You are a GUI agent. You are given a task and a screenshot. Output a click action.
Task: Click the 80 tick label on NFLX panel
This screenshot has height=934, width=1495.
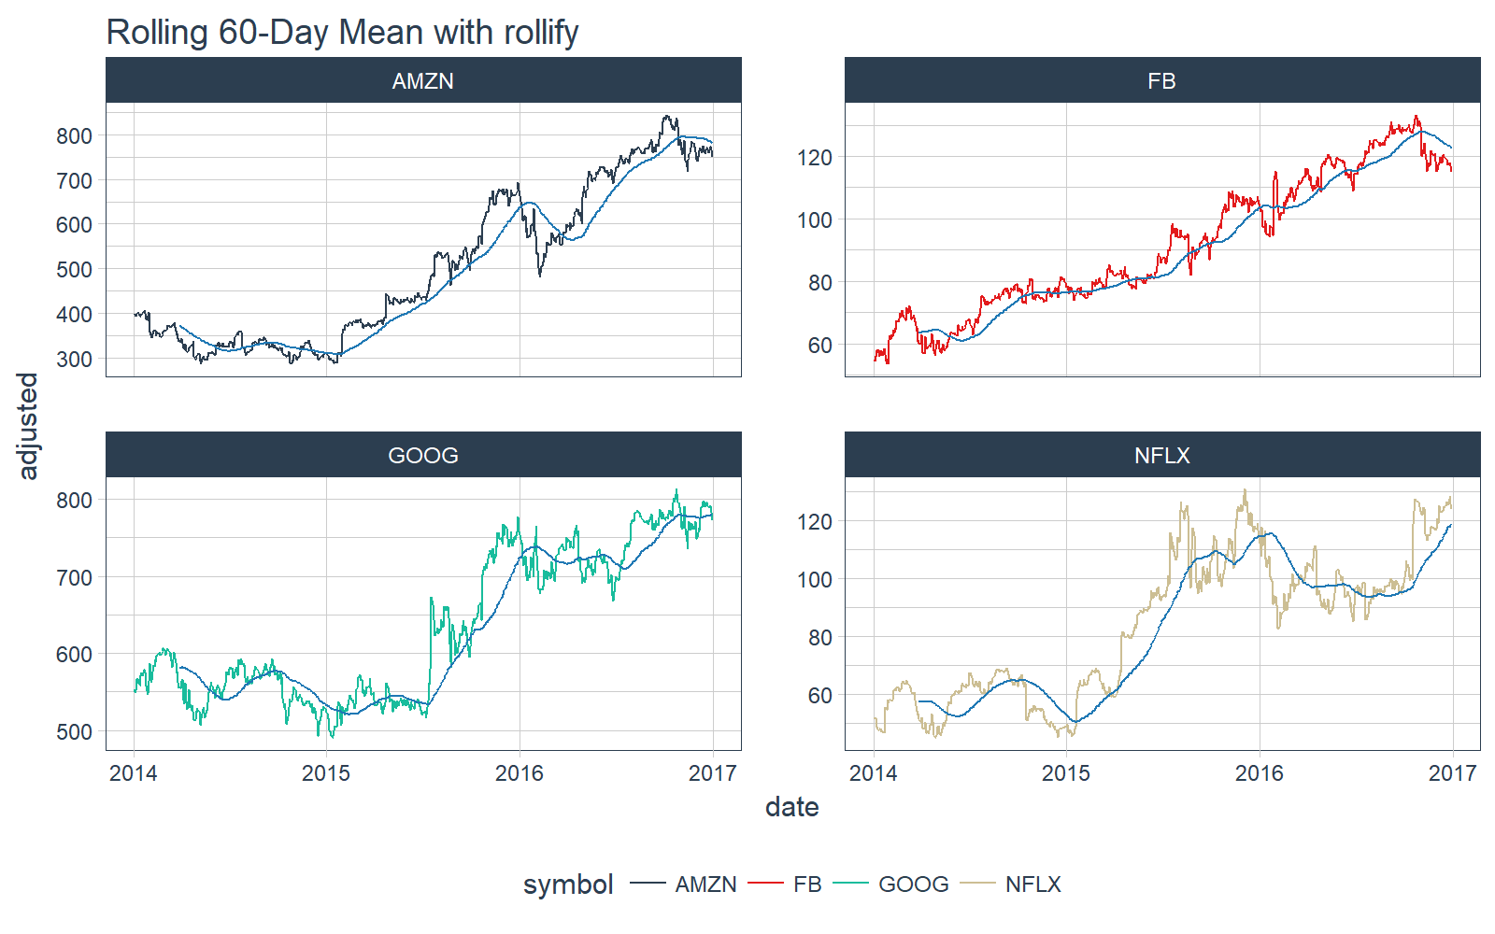tap(820, 637)
